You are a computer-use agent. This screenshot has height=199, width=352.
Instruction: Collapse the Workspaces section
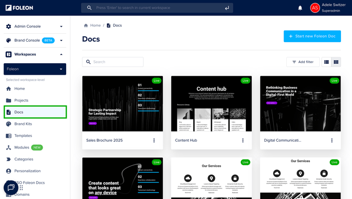coord(61,54)
